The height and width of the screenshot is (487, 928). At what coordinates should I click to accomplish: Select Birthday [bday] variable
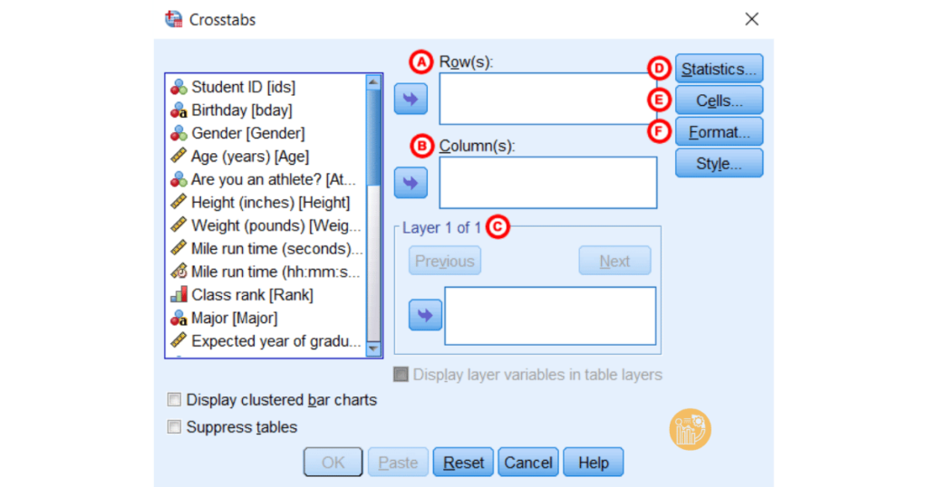point(241,110)
